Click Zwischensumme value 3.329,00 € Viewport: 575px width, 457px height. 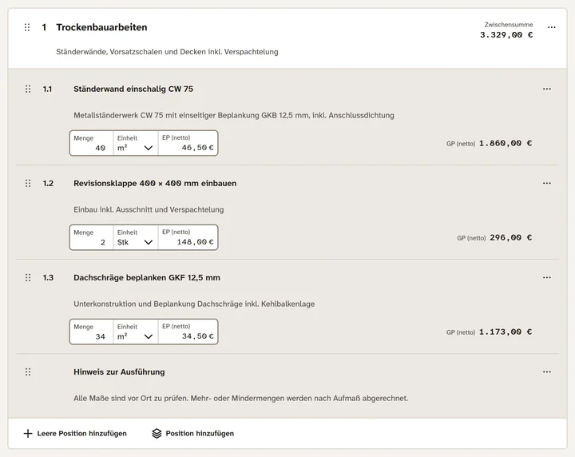(506, 35)
